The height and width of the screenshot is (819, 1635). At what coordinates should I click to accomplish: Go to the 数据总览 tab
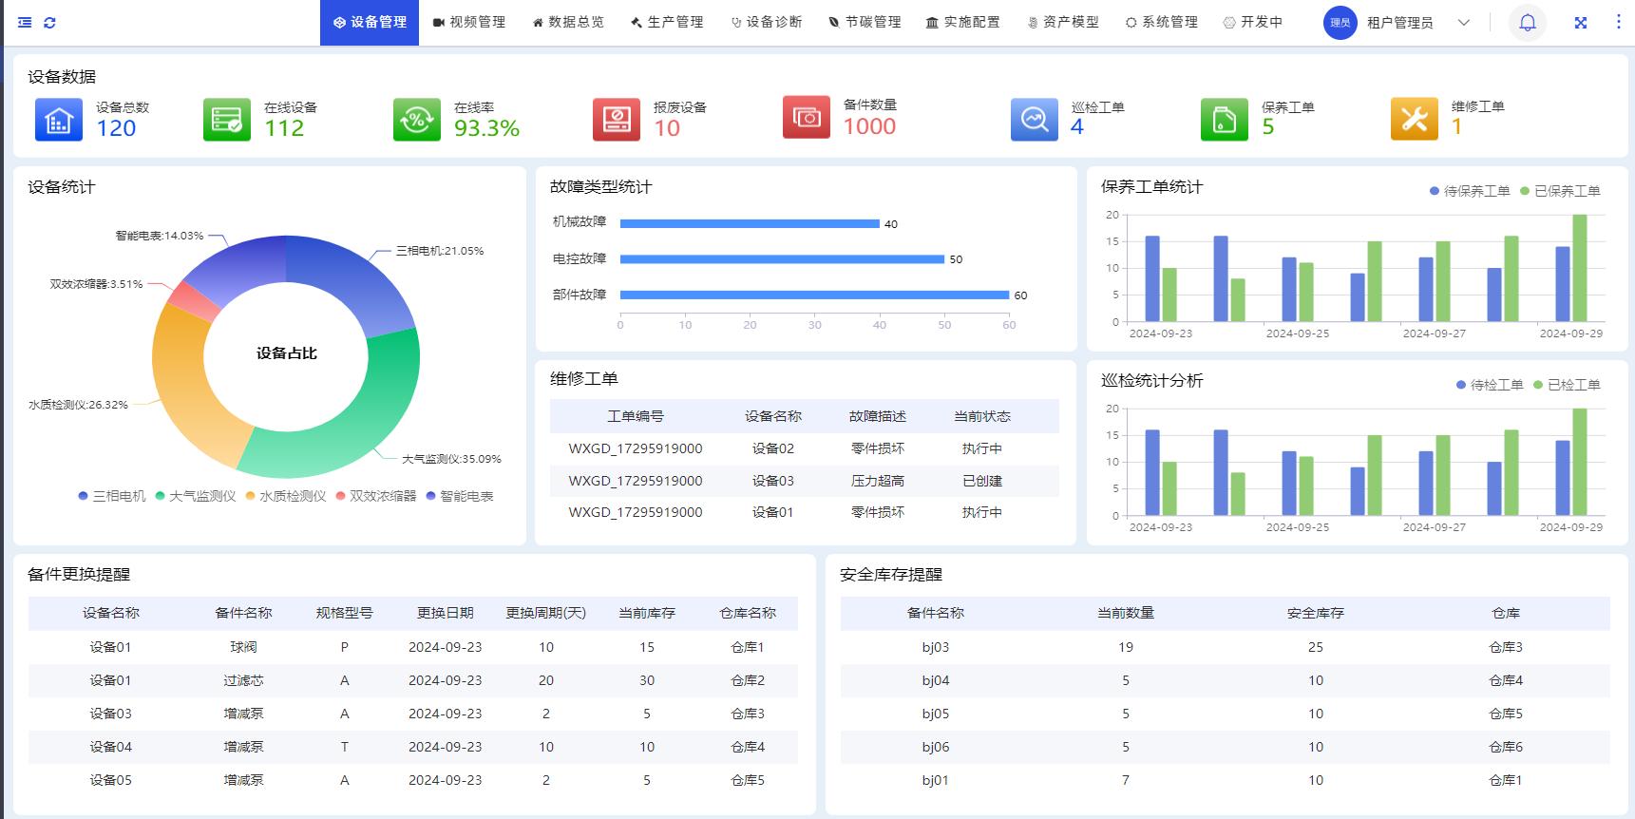(568, 22)
